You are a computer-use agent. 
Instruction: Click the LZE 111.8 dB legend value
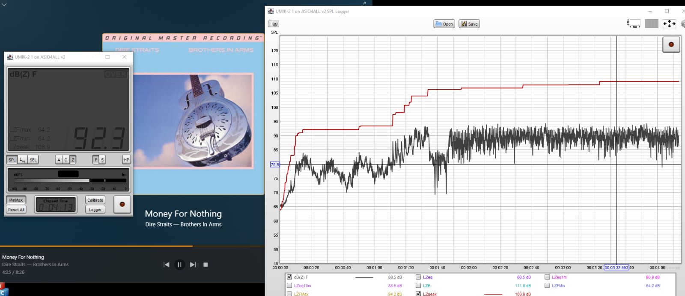click(x=523, y=286)
